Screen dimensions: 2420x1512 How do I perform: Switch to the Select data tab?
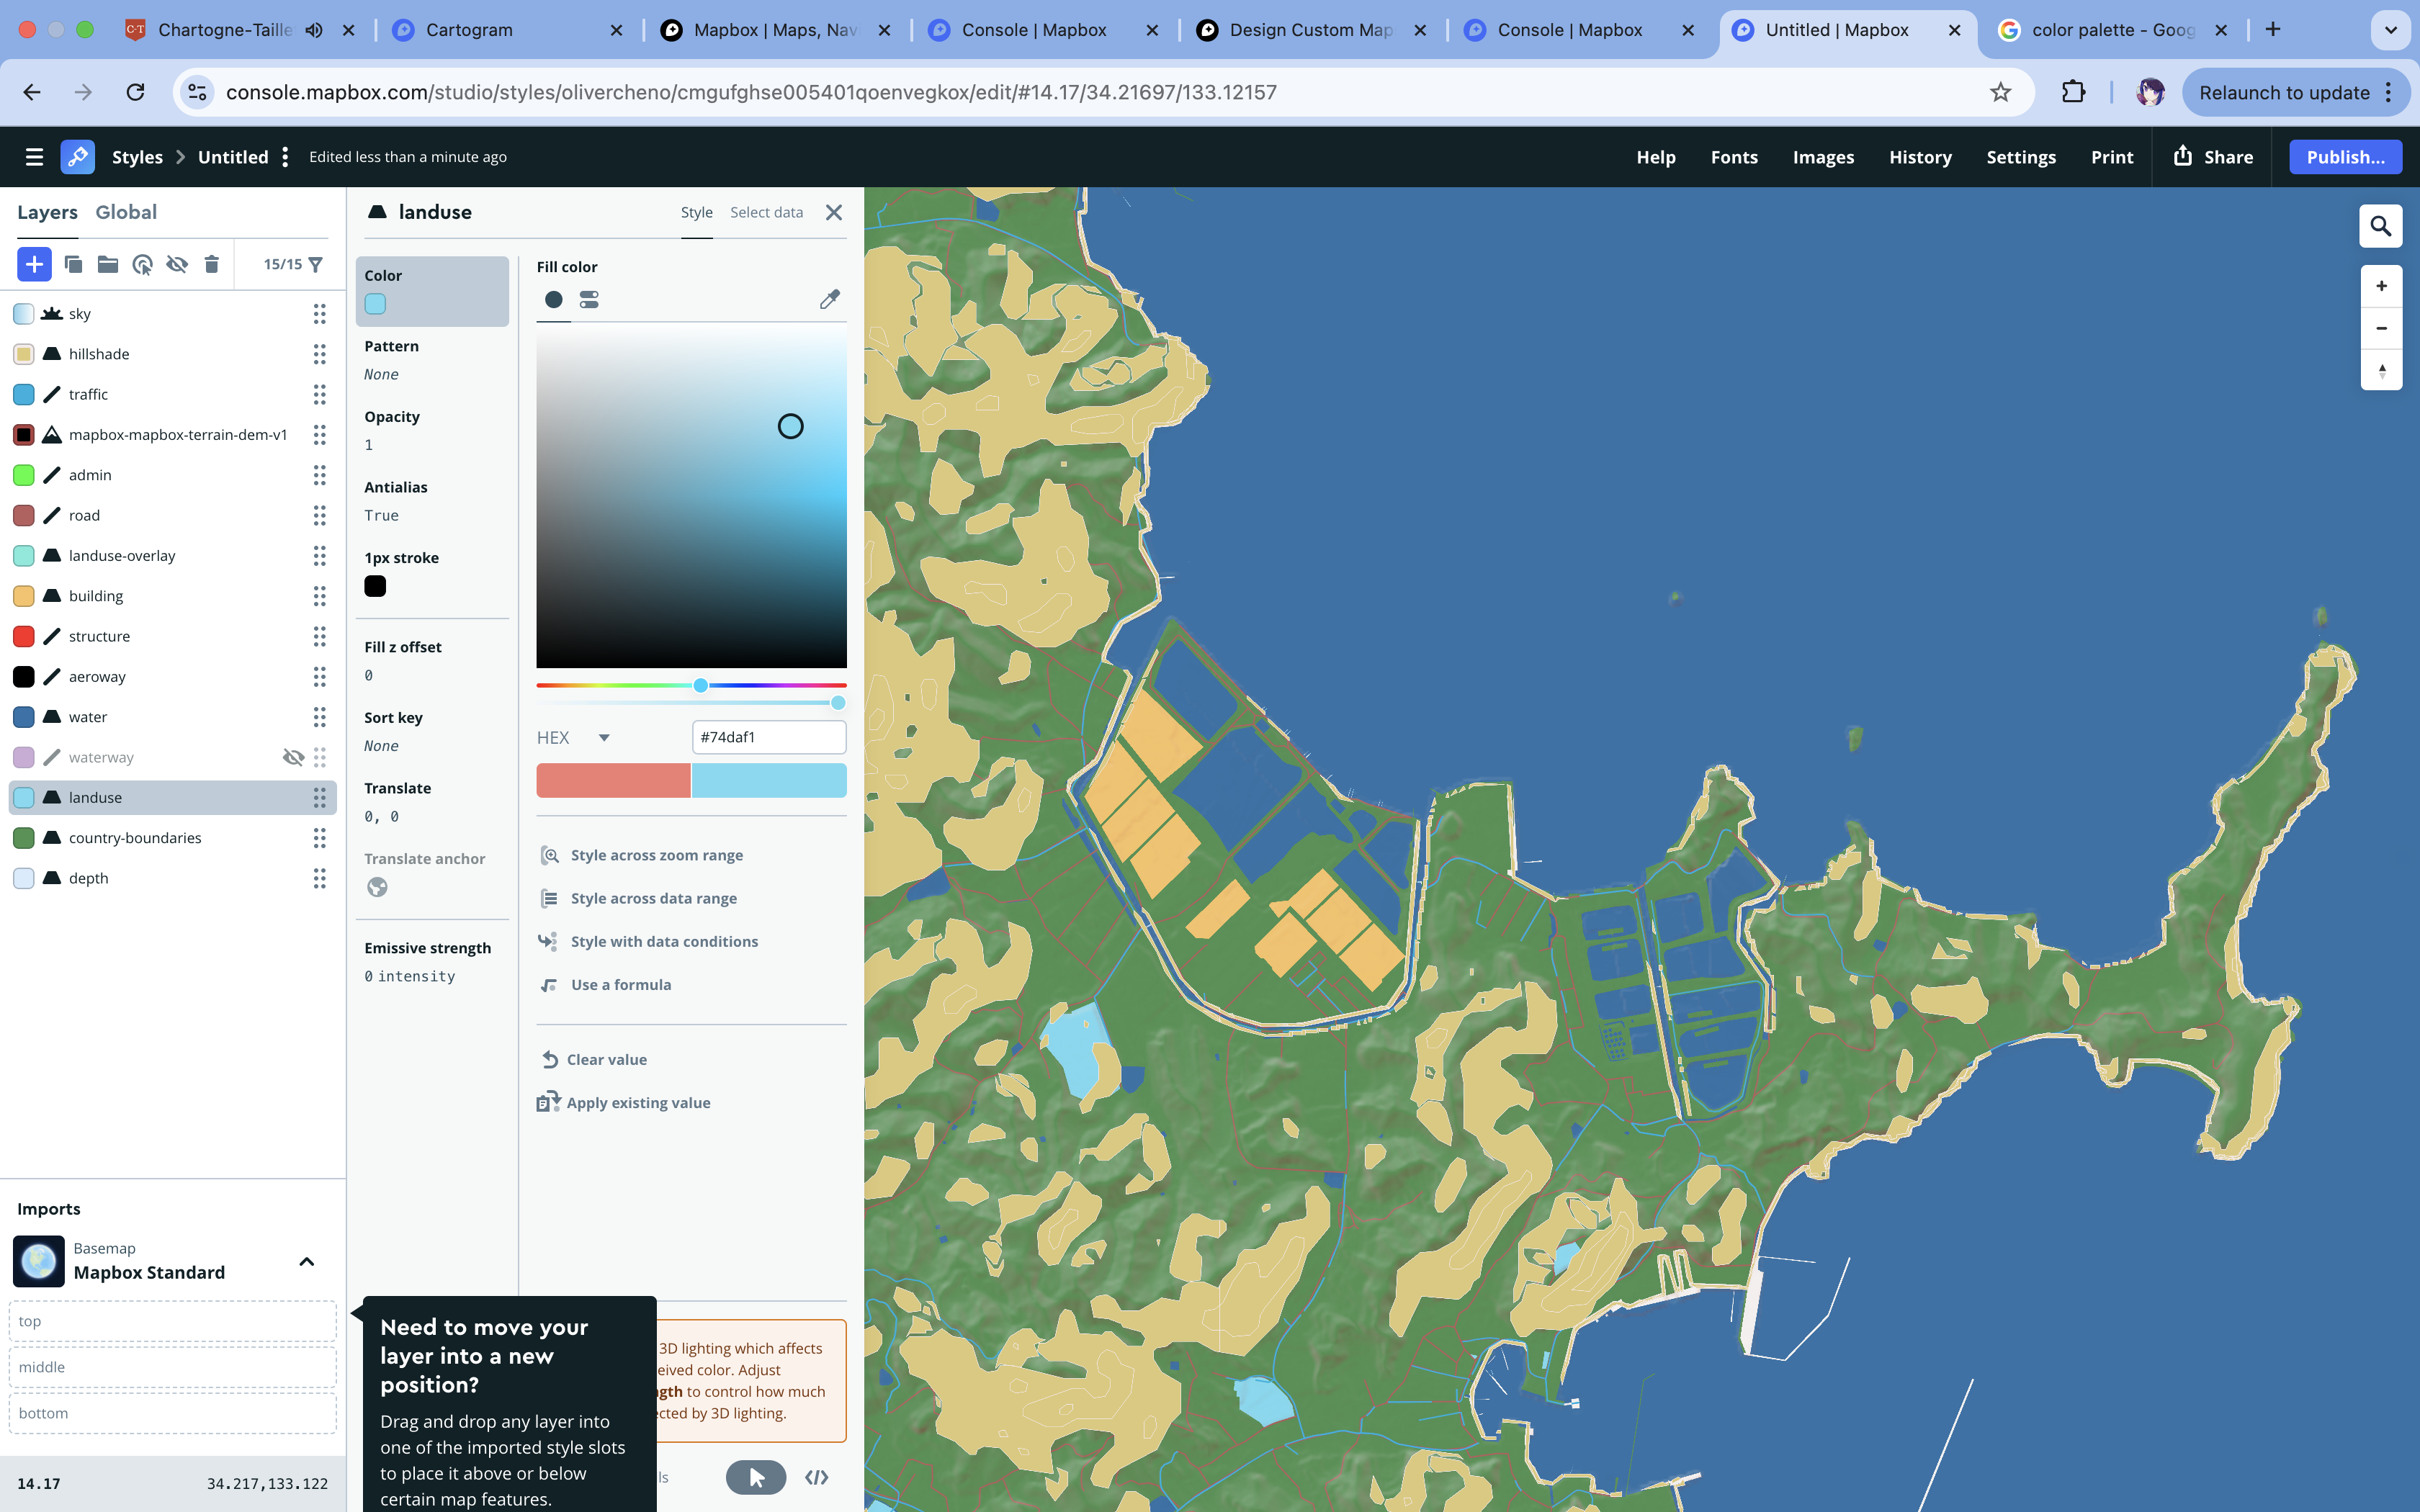(766, 212)
